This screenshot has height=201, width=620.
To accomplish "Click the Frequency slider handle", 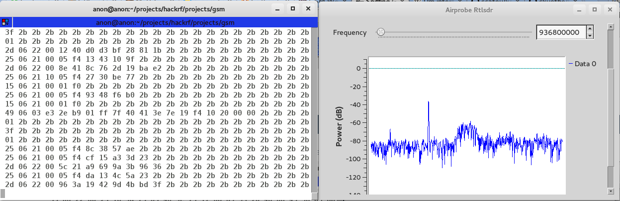I will pos(380,32).
